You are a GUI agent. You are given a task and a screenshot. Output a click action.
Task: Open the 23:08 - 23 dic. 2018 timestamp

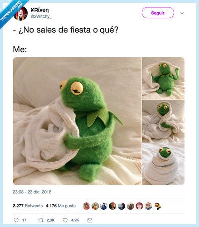pyautogui.click(x=32, y=192)
